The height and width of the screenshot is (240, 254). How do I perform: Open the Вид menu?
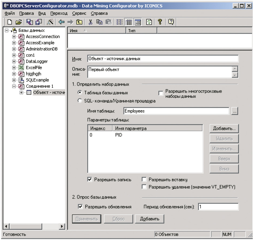(42, 13)
